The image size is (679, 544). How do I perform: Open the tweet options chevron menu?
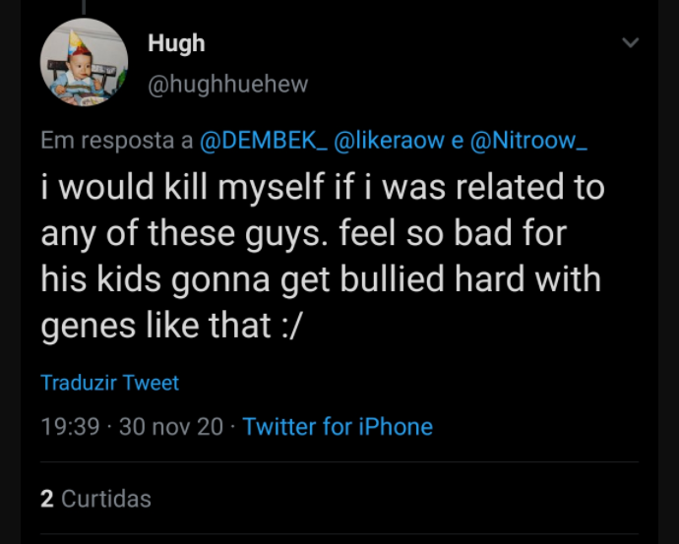pyautogui.click(x=630, y=42)
